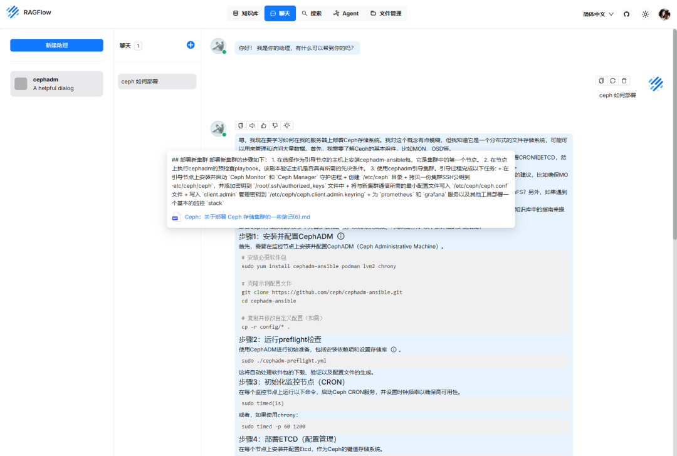Give the answer a thumbs down
This screenshot has height=456, width=677.
275,125
